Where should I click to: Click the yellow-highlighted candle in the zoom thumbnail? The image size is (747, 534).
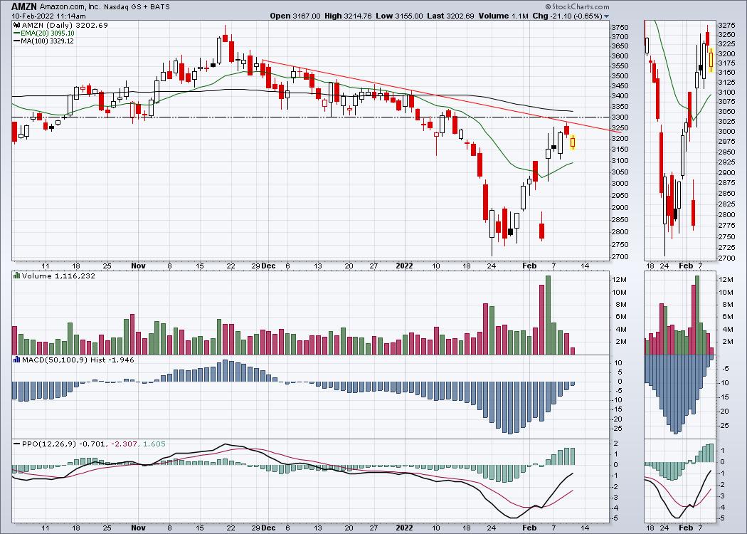711,60
